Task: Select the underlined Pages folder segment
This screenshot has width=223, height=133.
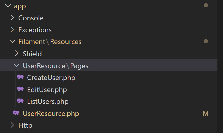Action: click(x=79, y=66)
